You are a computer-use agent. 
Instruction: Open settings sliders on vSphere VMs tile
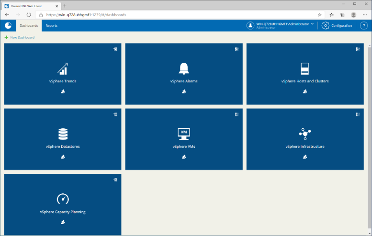pos(237,114)
